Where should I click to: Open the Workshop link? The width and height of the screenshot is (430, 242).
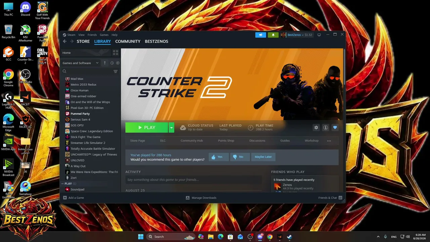(311, 141)
